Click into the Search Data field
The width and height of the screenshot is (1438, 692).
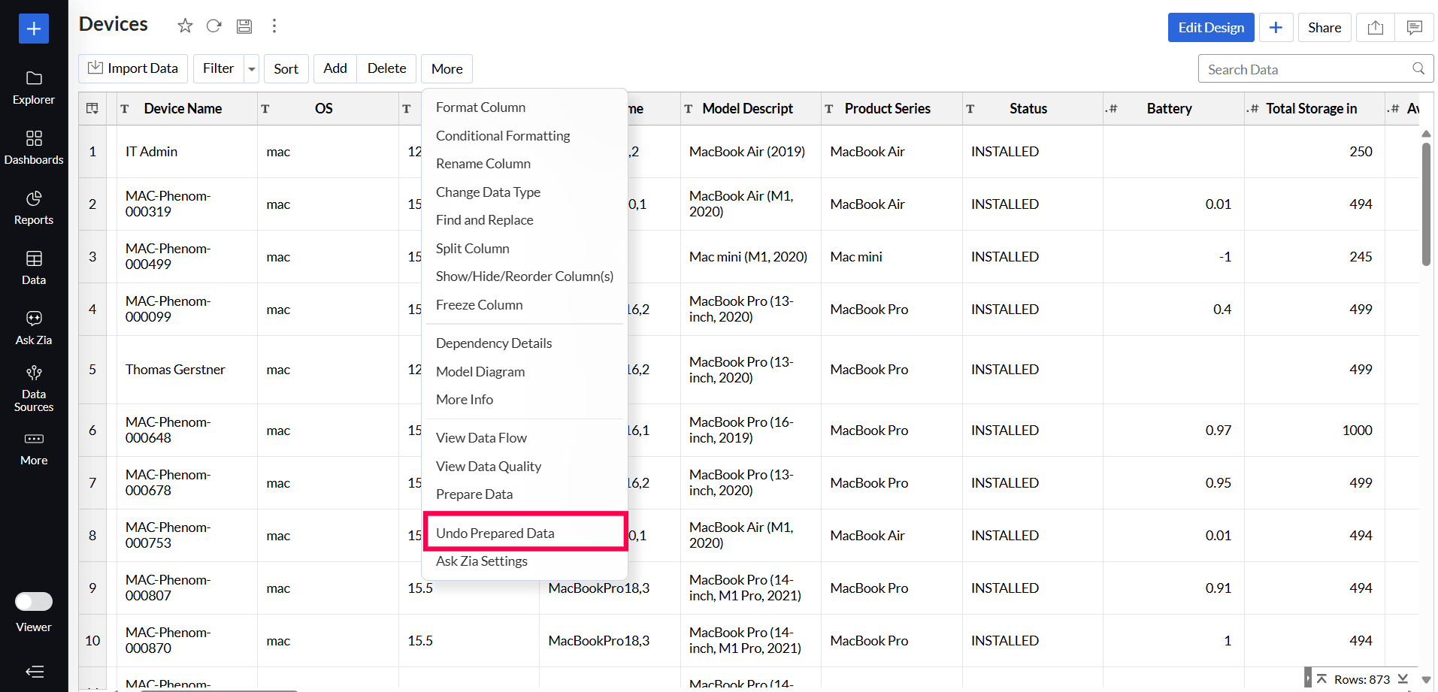tap(1306, 69)
